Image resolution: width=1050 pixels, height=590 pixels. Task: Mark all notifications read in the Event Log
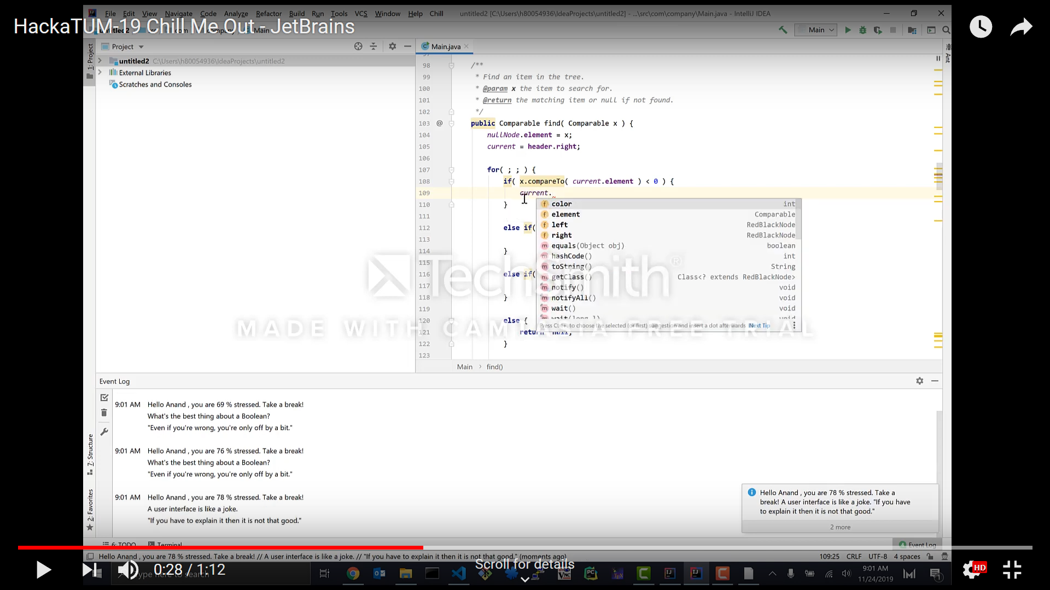104,397
